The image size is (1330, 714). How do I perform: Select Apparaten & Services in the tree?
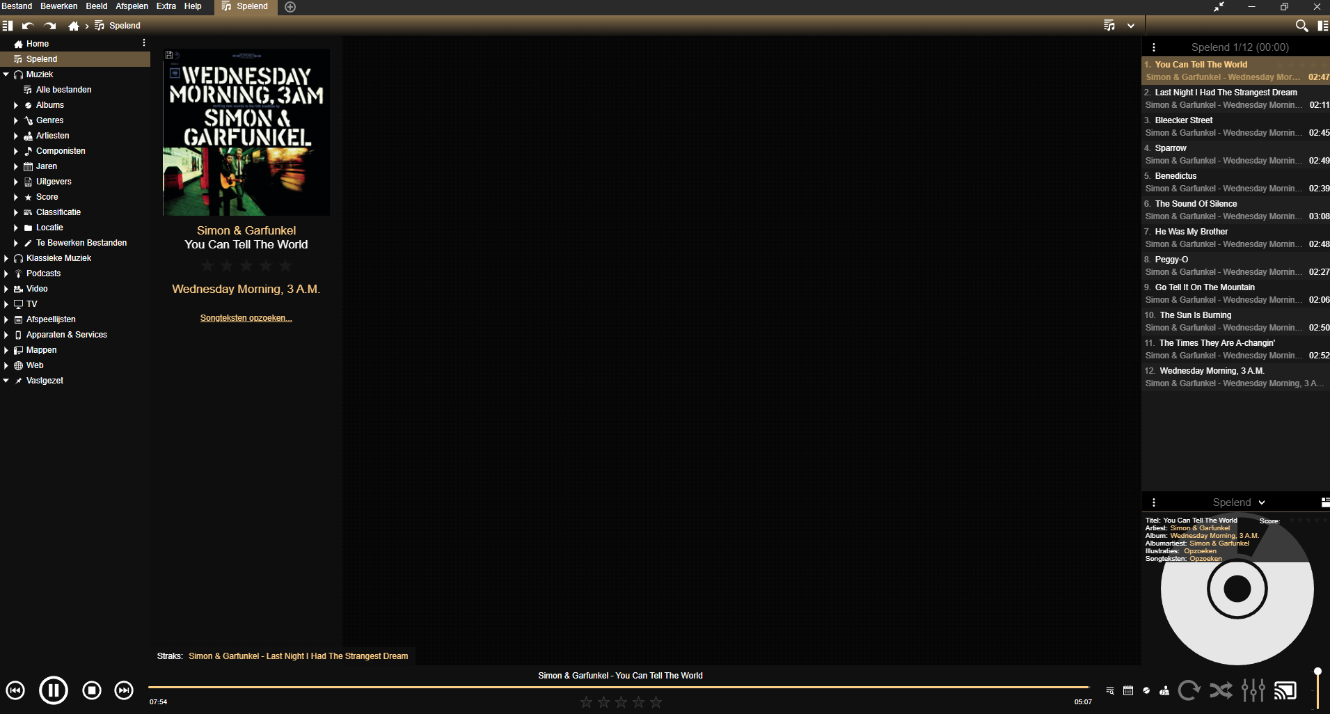click(x=75, y=335)
